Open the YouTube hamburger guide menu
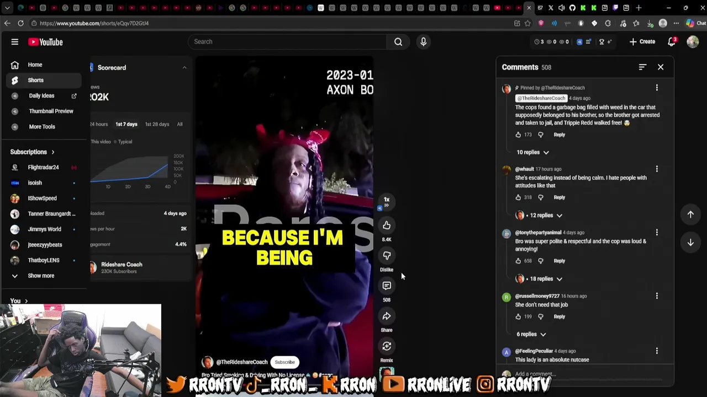 pyautogui.click(x=15, y=42)
